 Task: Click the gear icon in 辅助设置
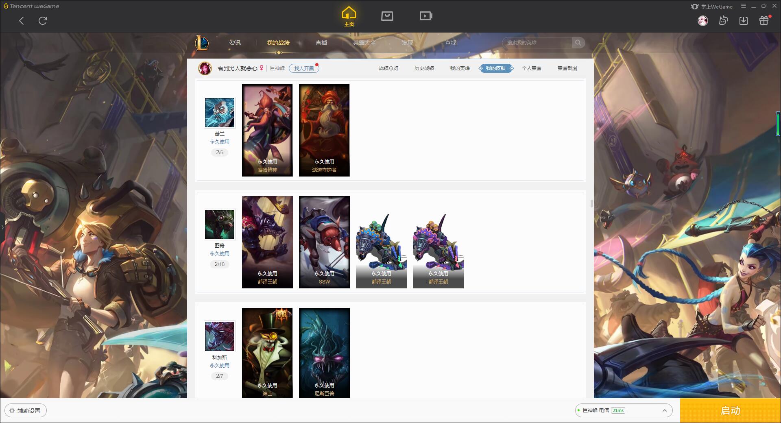coord(12,411)
